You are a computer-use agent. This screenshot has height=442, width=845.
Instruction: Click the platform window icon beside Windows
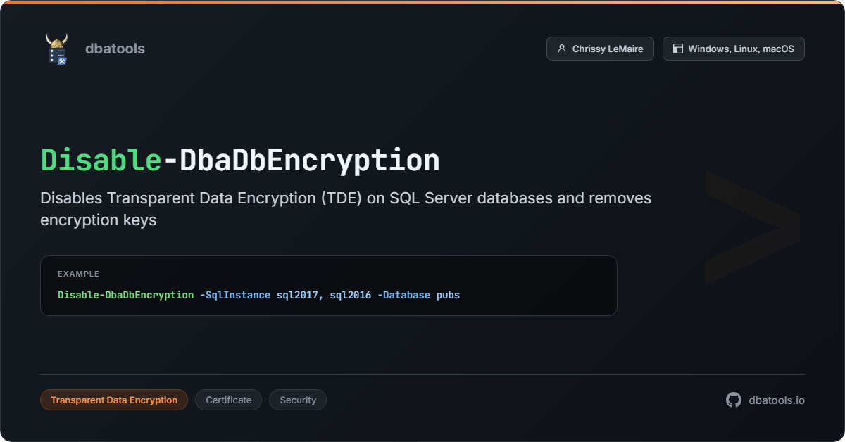(678, 49)
